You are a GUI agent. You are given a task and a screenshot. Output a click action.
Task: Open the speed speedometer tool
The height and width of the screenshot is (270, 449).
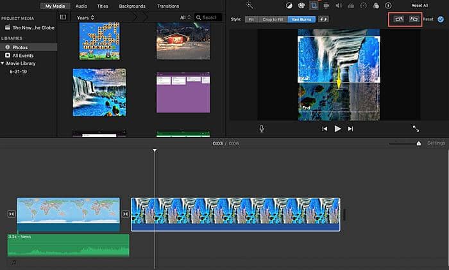[364, 5]
